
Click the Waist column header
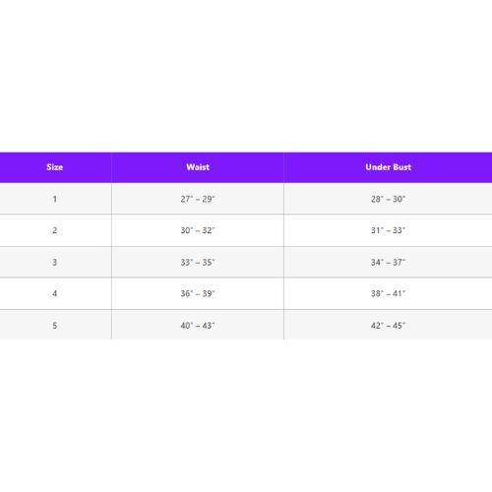pyautogui.click(x=198, y=167)
